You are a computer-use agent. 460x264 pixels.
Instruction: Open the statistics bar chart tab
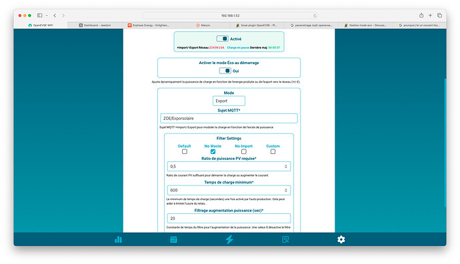pyautogui.click(x=118, y=239)
